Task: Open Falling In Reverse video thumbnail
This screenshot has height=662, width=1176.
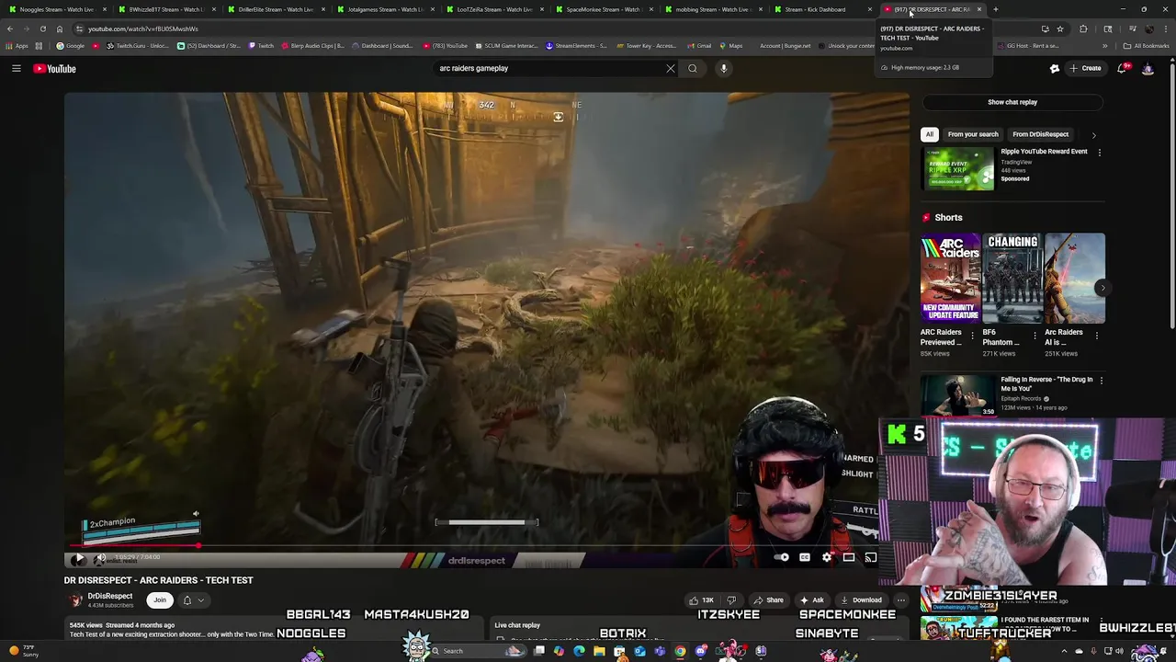Action: 957,396
